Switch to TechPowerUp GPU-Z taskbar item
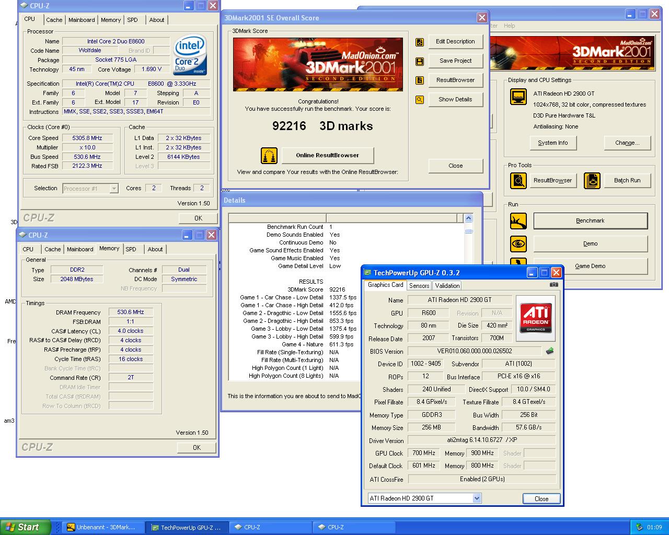The image size is (669, 535). click(187, 528)
